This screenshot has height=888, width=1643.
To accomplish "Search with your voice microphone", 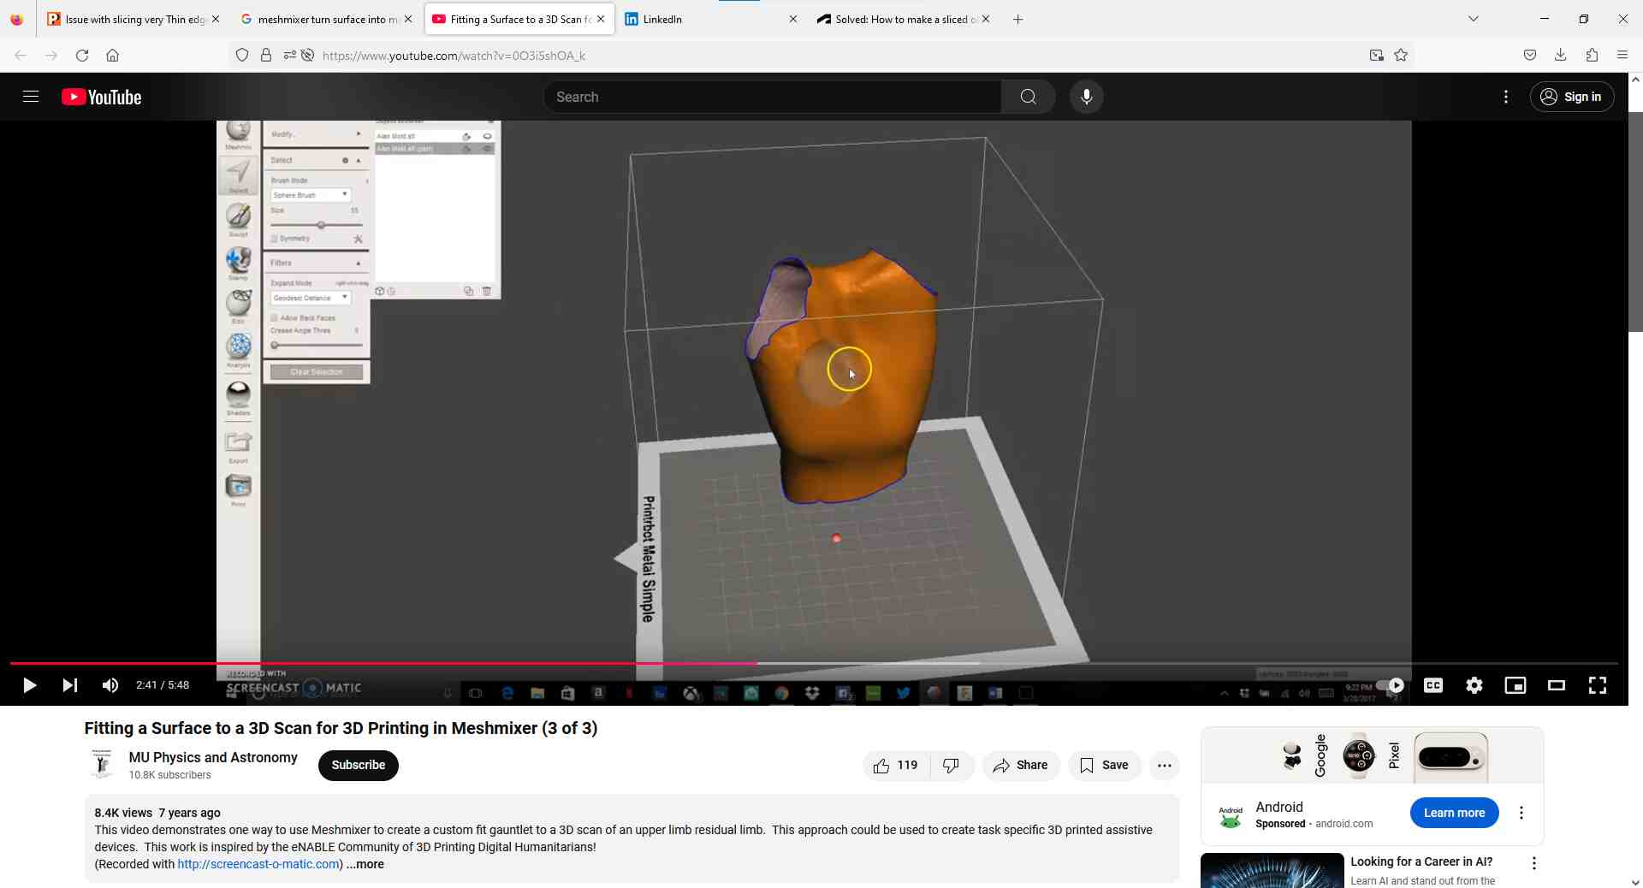I will [1087, 97].
